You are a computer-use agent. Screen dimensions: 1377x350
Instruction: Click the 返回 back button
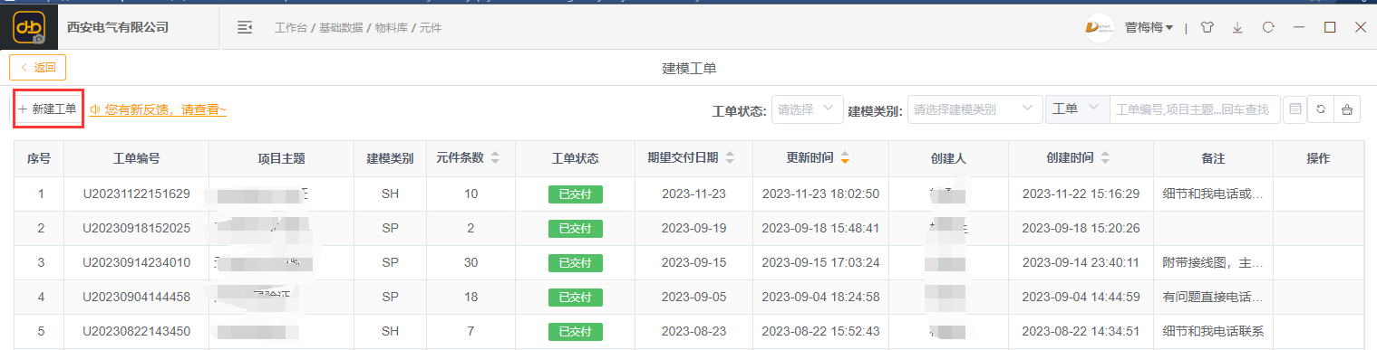click(38, 67)
